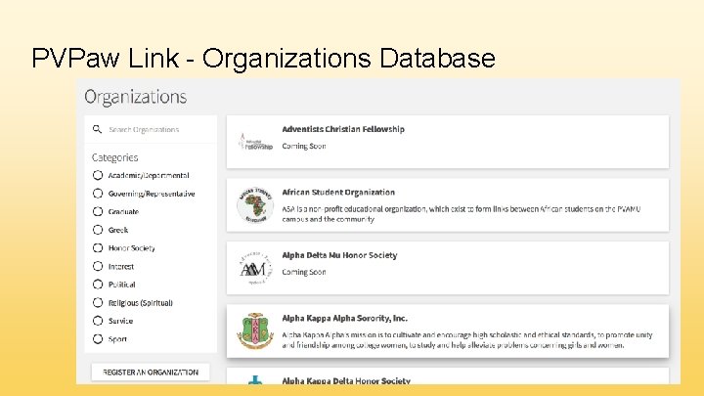This screenshot has height=396, width=704.
Task: Select the Sport category
Action: pos(98,339)
